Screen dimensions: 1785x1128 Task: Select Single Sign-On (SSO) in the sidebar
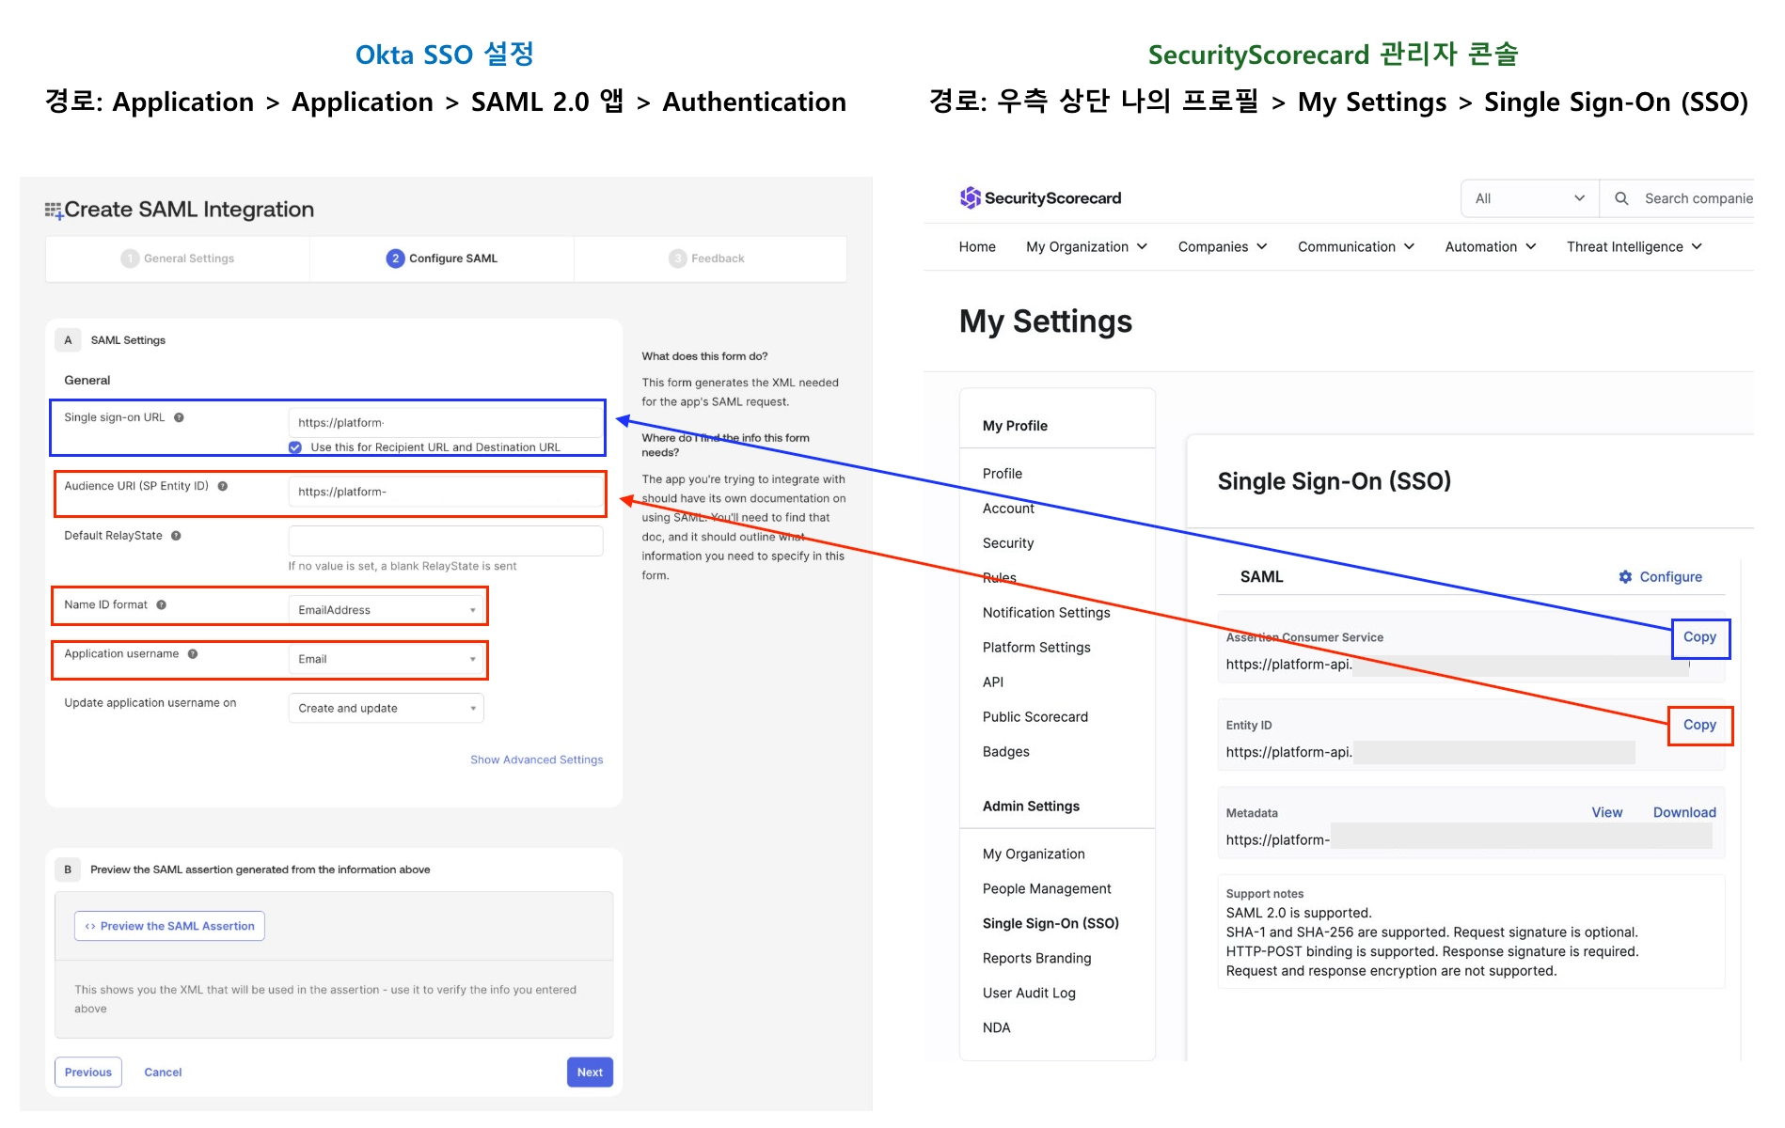(x=1050, y=924)
